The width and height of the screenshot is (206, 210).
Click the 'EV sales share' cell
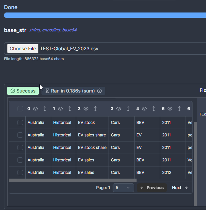tap(92, 135)
